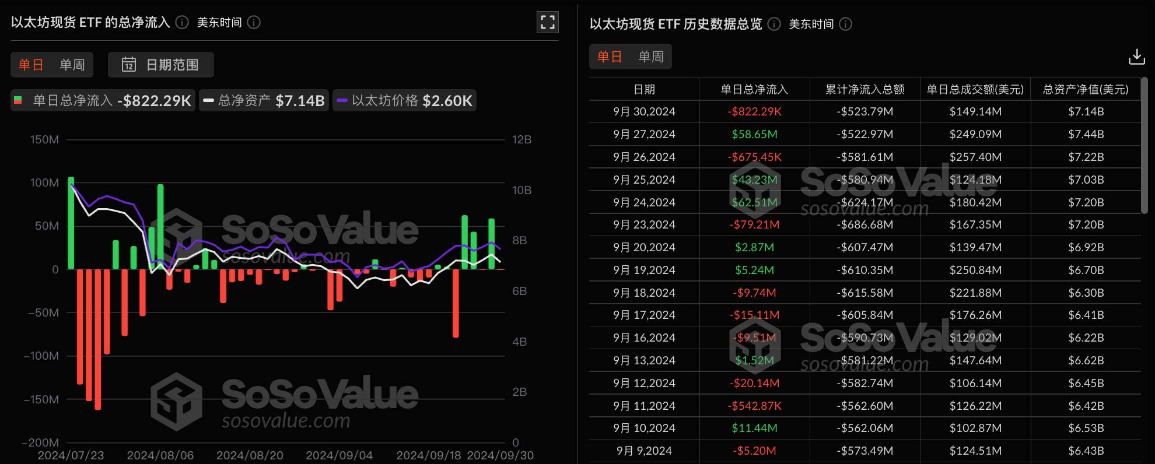Select 单日 tab above the chart
Image resolution: width=1155 pixels, height=464 pixels.
(31, 65)
